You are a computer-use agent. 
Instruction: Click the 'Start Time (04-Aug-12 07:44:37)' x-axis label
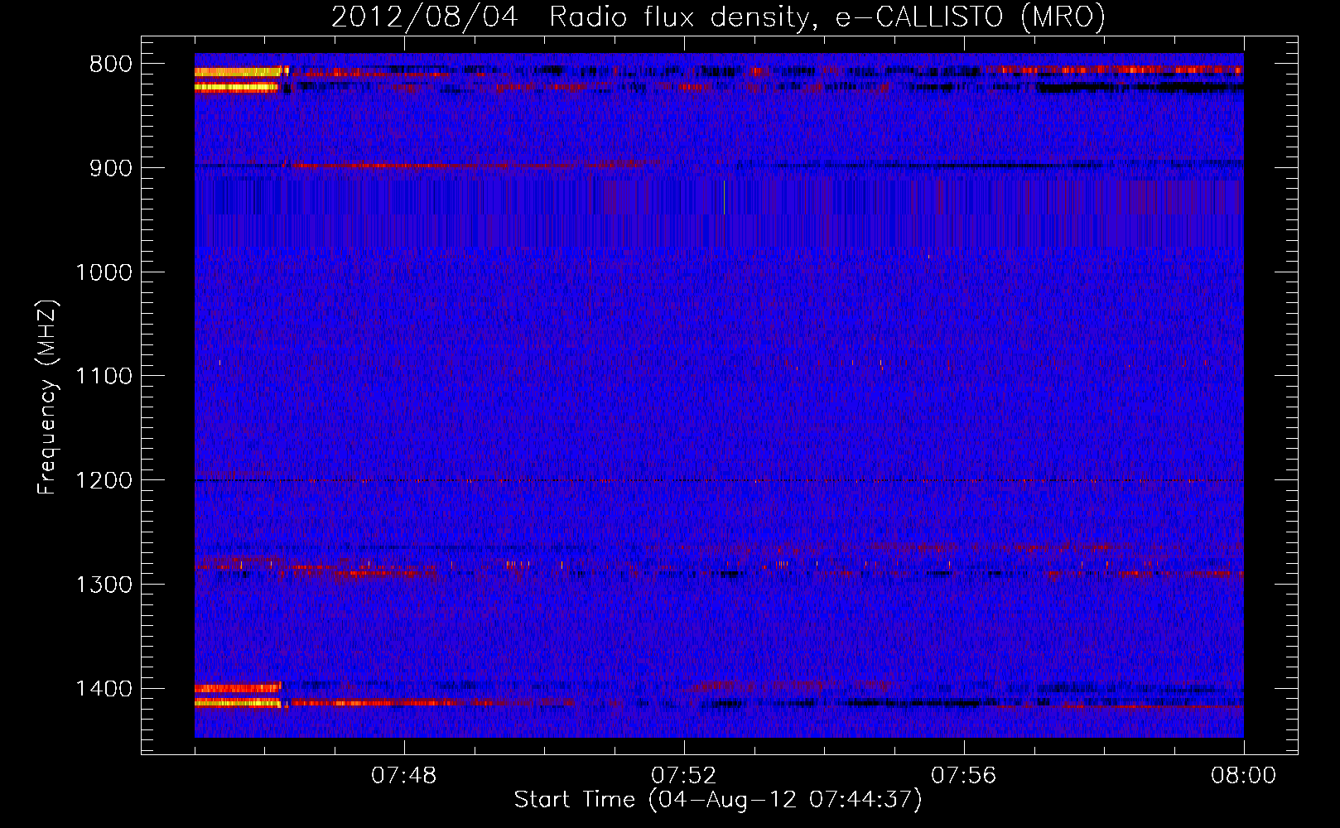[x=717, y=800]
